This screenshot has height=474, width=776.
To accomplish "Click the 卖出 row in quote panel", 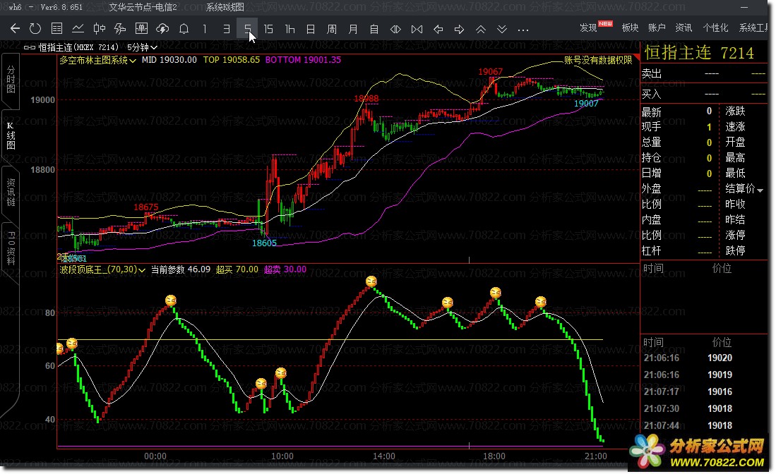I will 703,73.
